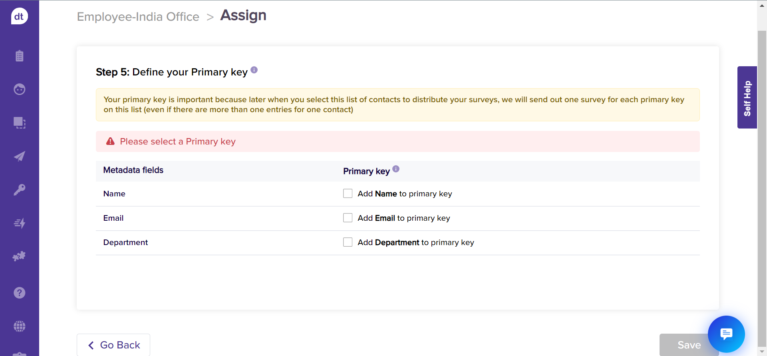Click the question mark help icon
Image resolution: width=767 pixels, height=356 pixels.
(19, 293)
